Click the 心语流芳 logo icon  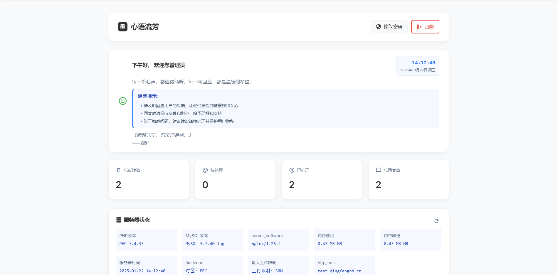122,27
